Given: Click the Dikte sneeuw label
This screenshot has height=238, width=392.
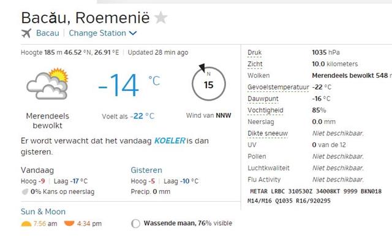Looking at the screenshot, I should 268,133.
